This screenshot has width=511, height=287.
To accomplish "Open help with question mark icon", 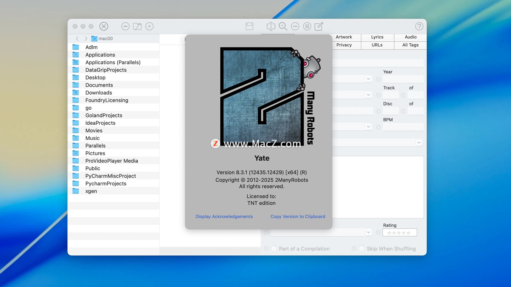I will click(x=419, y=26).
